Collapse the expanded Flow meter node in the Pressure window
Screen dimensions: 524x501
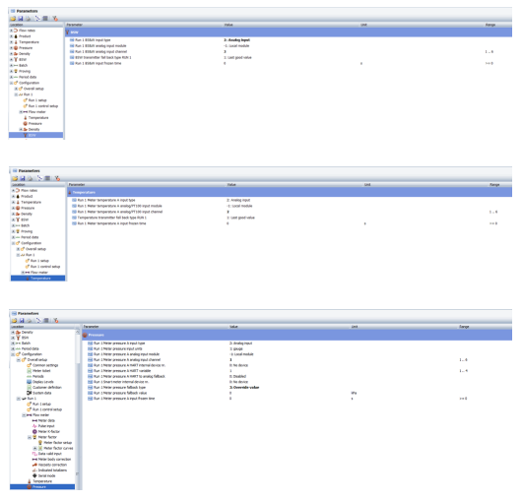click(24, 415)
